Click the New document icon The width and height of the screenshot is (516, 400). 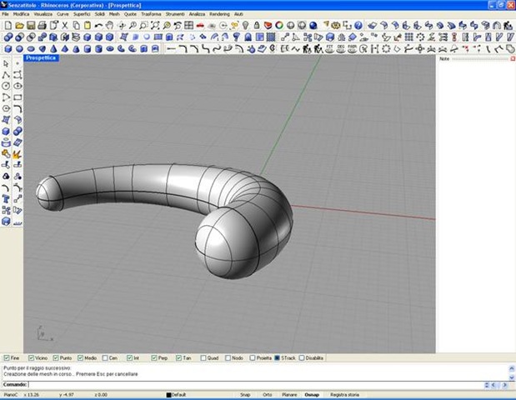point(7,26)
